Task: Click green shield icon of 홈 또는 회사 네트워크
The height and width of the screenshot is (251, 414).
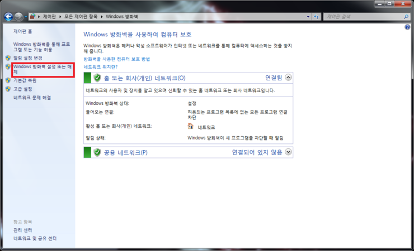Action: click(97, 78)
